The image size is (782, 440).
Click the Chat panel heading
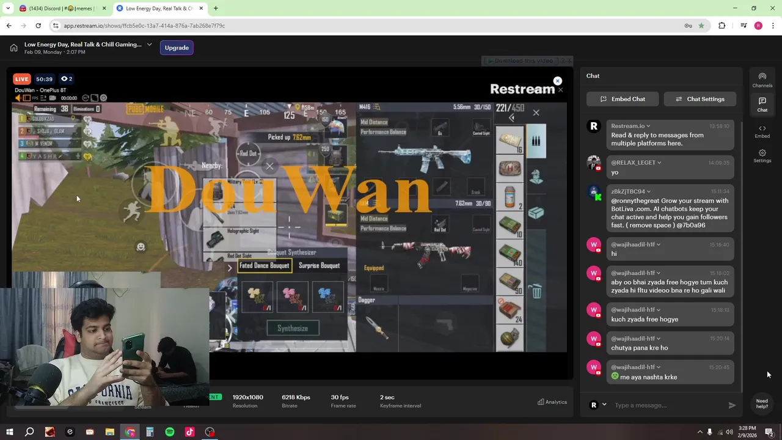(593, 76)
